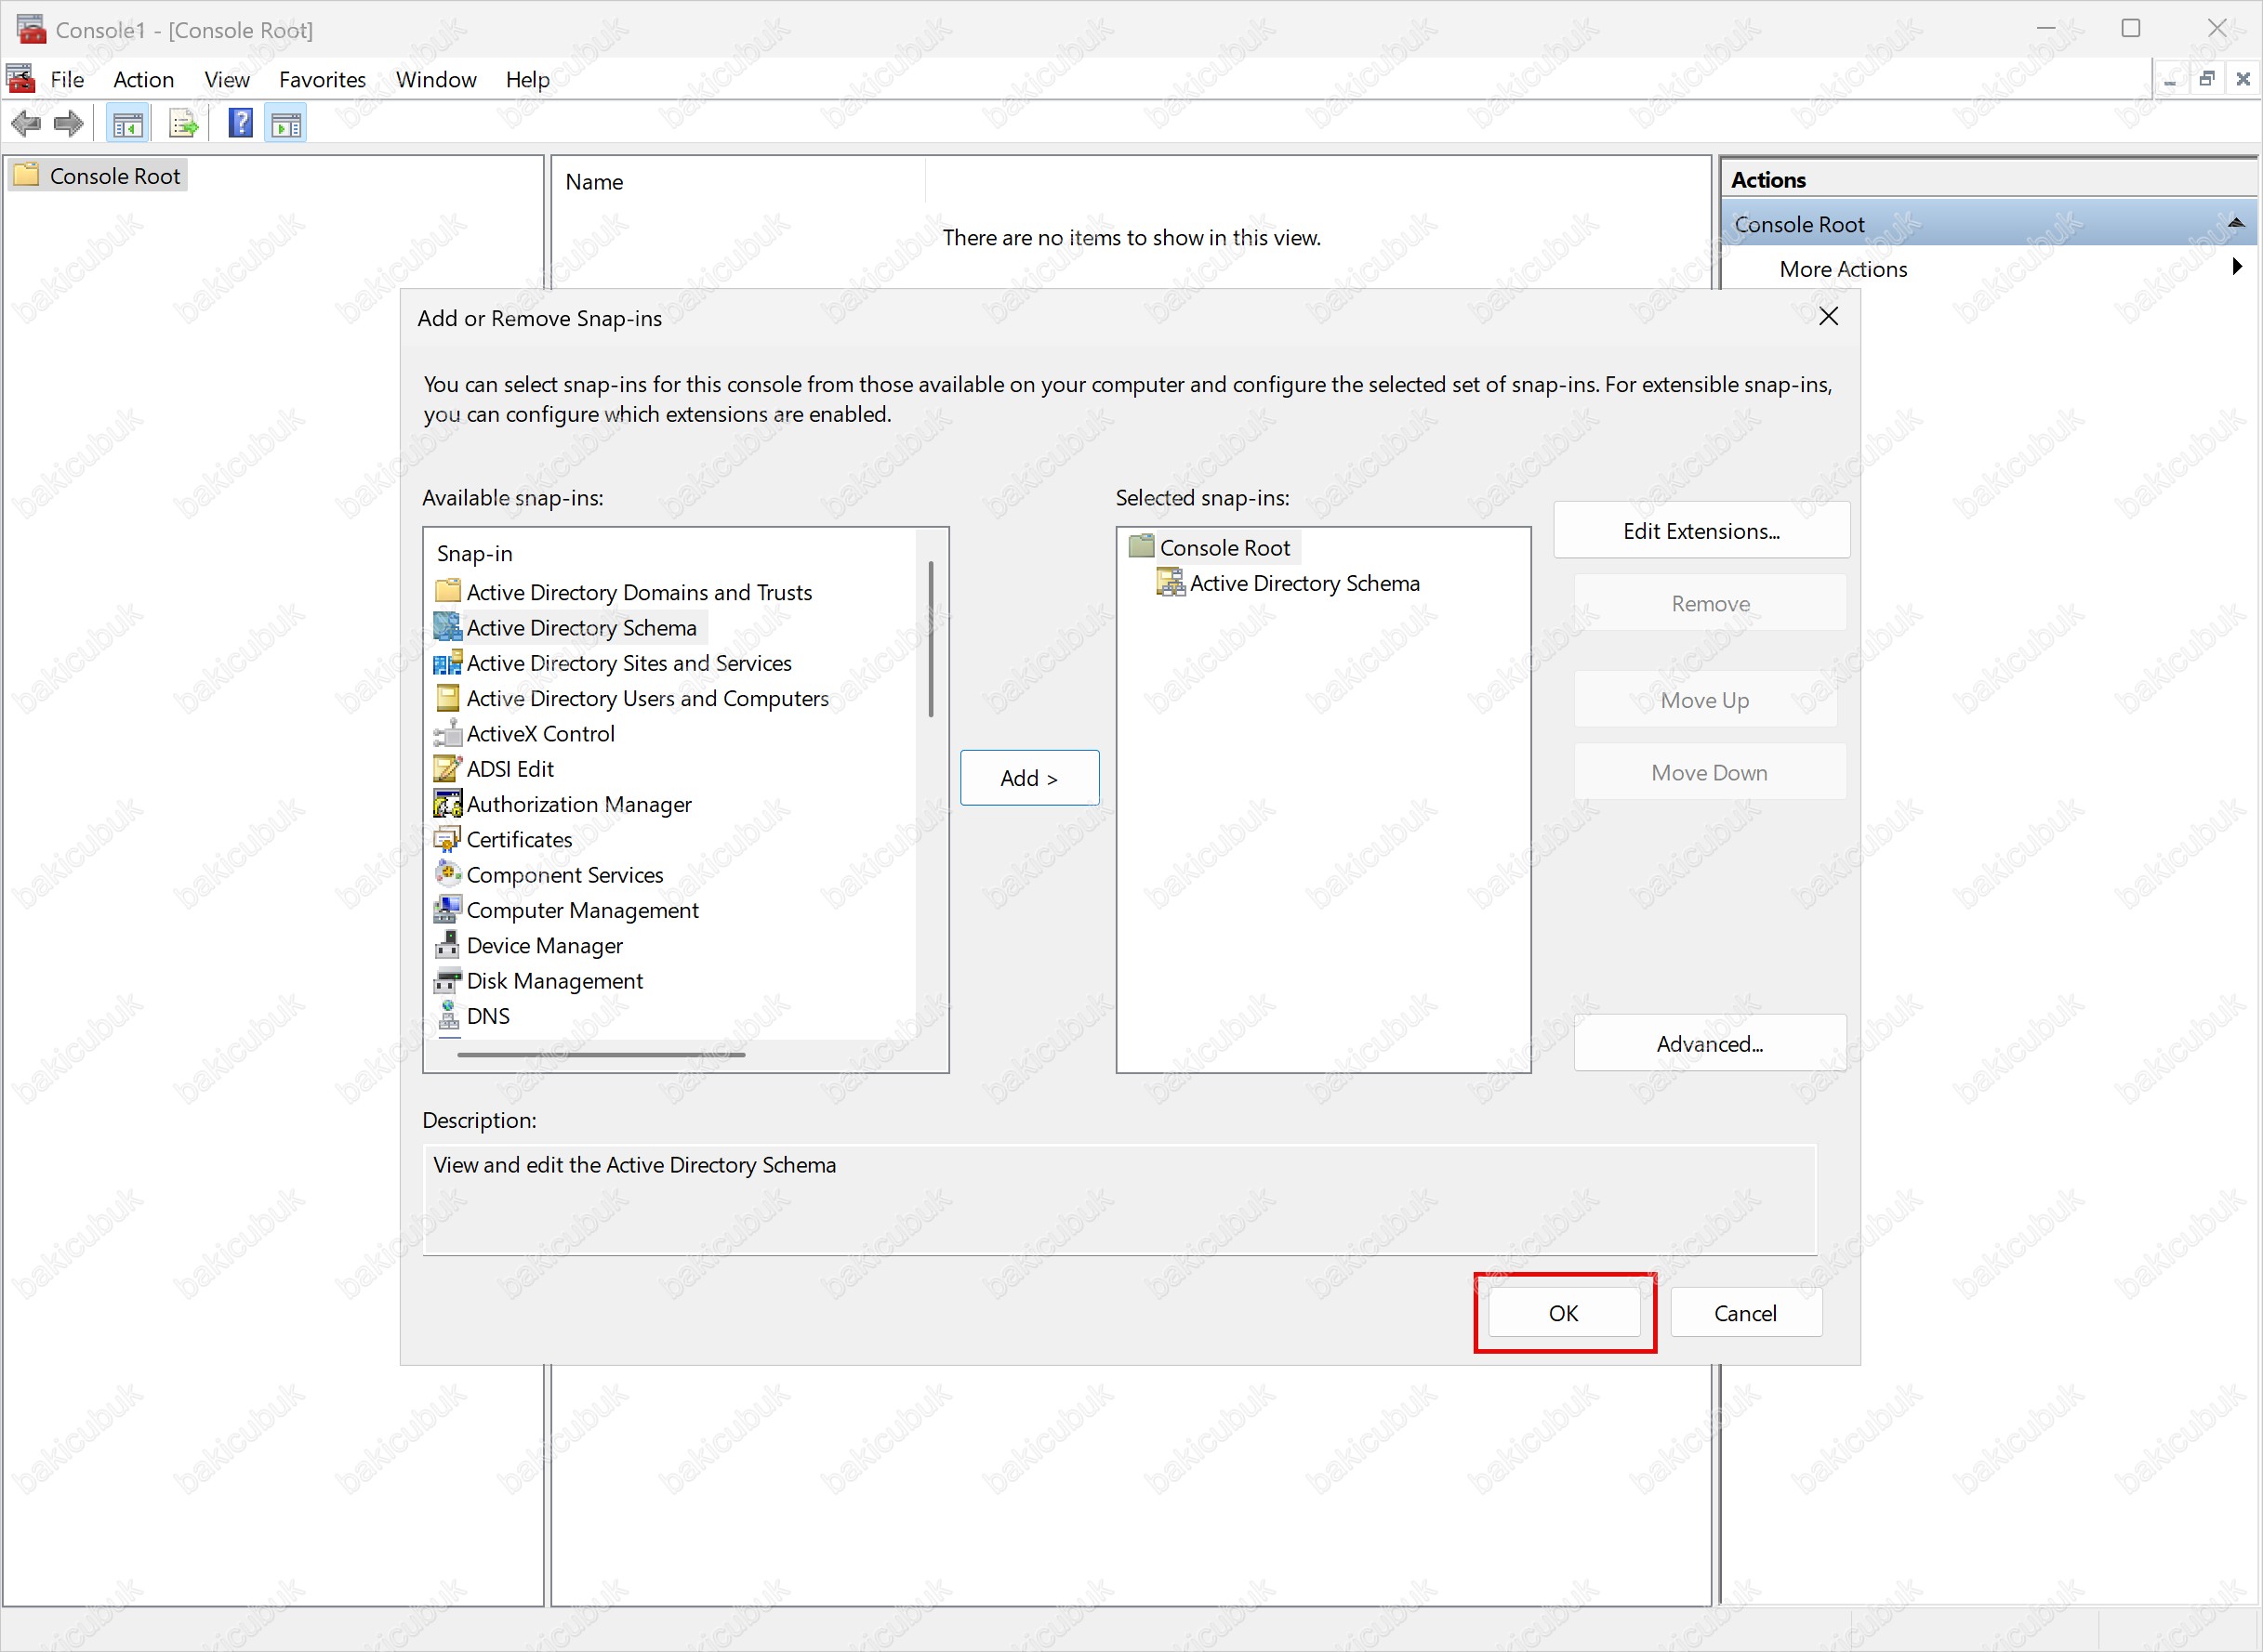
Task: Click OK to confirm snap-ins
Action: (1564, 1312)
